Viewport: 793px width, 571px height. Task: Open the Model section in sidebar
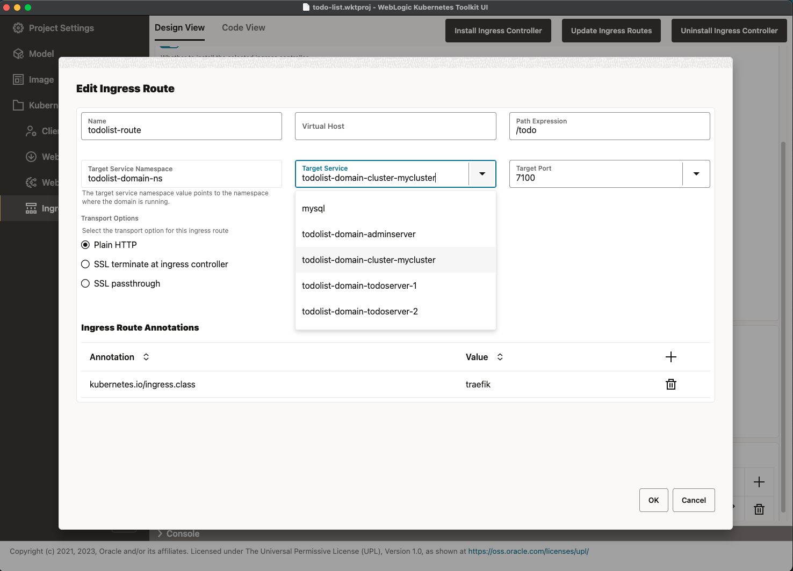click(41, 54)
